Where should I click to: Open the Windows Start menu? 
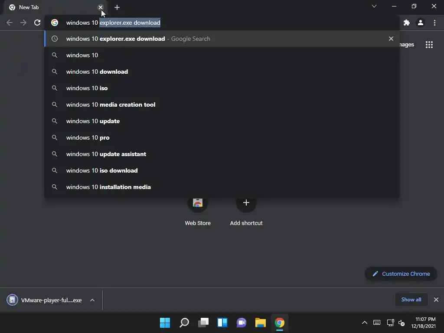[x=165, y=323]
